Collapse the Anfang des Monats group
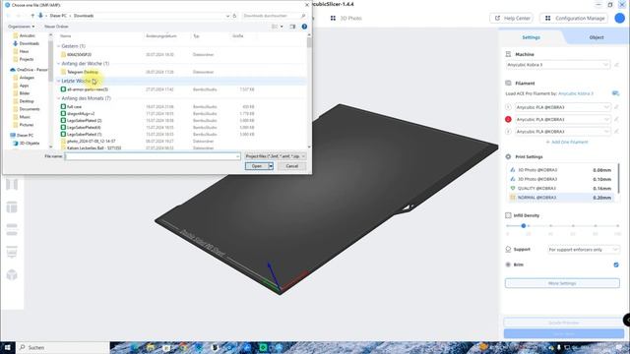Image resolution: width=630 pixels, height=354 pixels. (59, 98)
